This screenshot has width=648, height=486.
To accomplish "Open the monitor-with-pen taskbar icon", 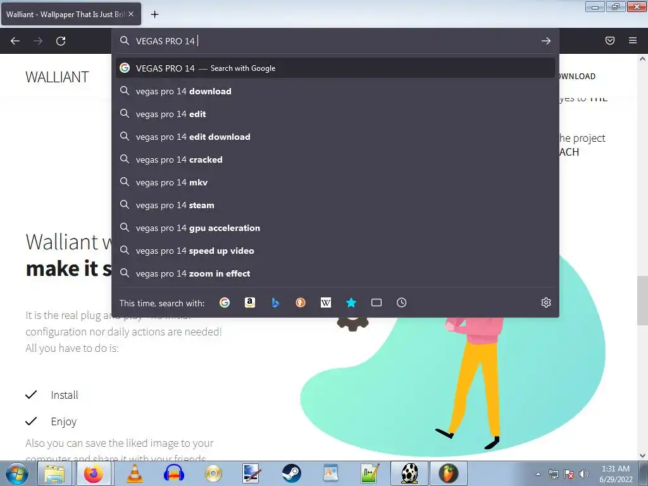I will (252, 473).
